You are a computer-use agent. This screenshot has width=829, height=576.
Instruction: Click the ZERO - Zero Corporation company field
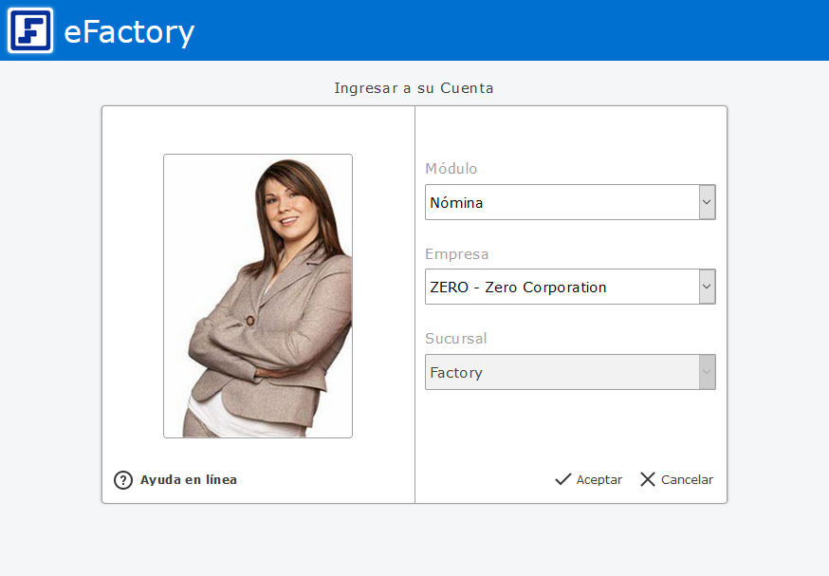tap(562, 287)
